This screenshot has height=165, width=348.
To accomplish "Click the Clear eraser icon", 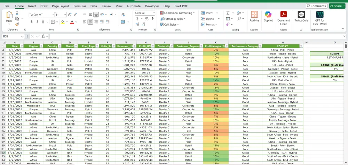I will pos(228,24).
